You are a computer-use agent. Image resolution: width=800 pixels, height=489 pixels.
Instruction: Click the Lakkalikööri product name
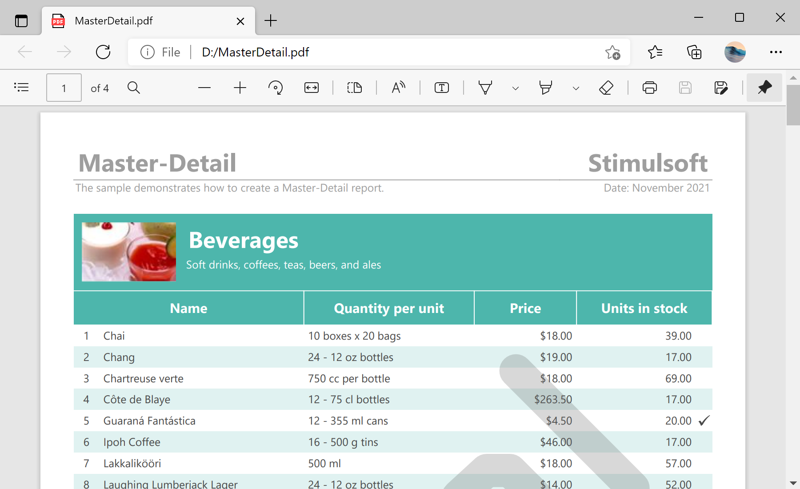pos(132,464)
